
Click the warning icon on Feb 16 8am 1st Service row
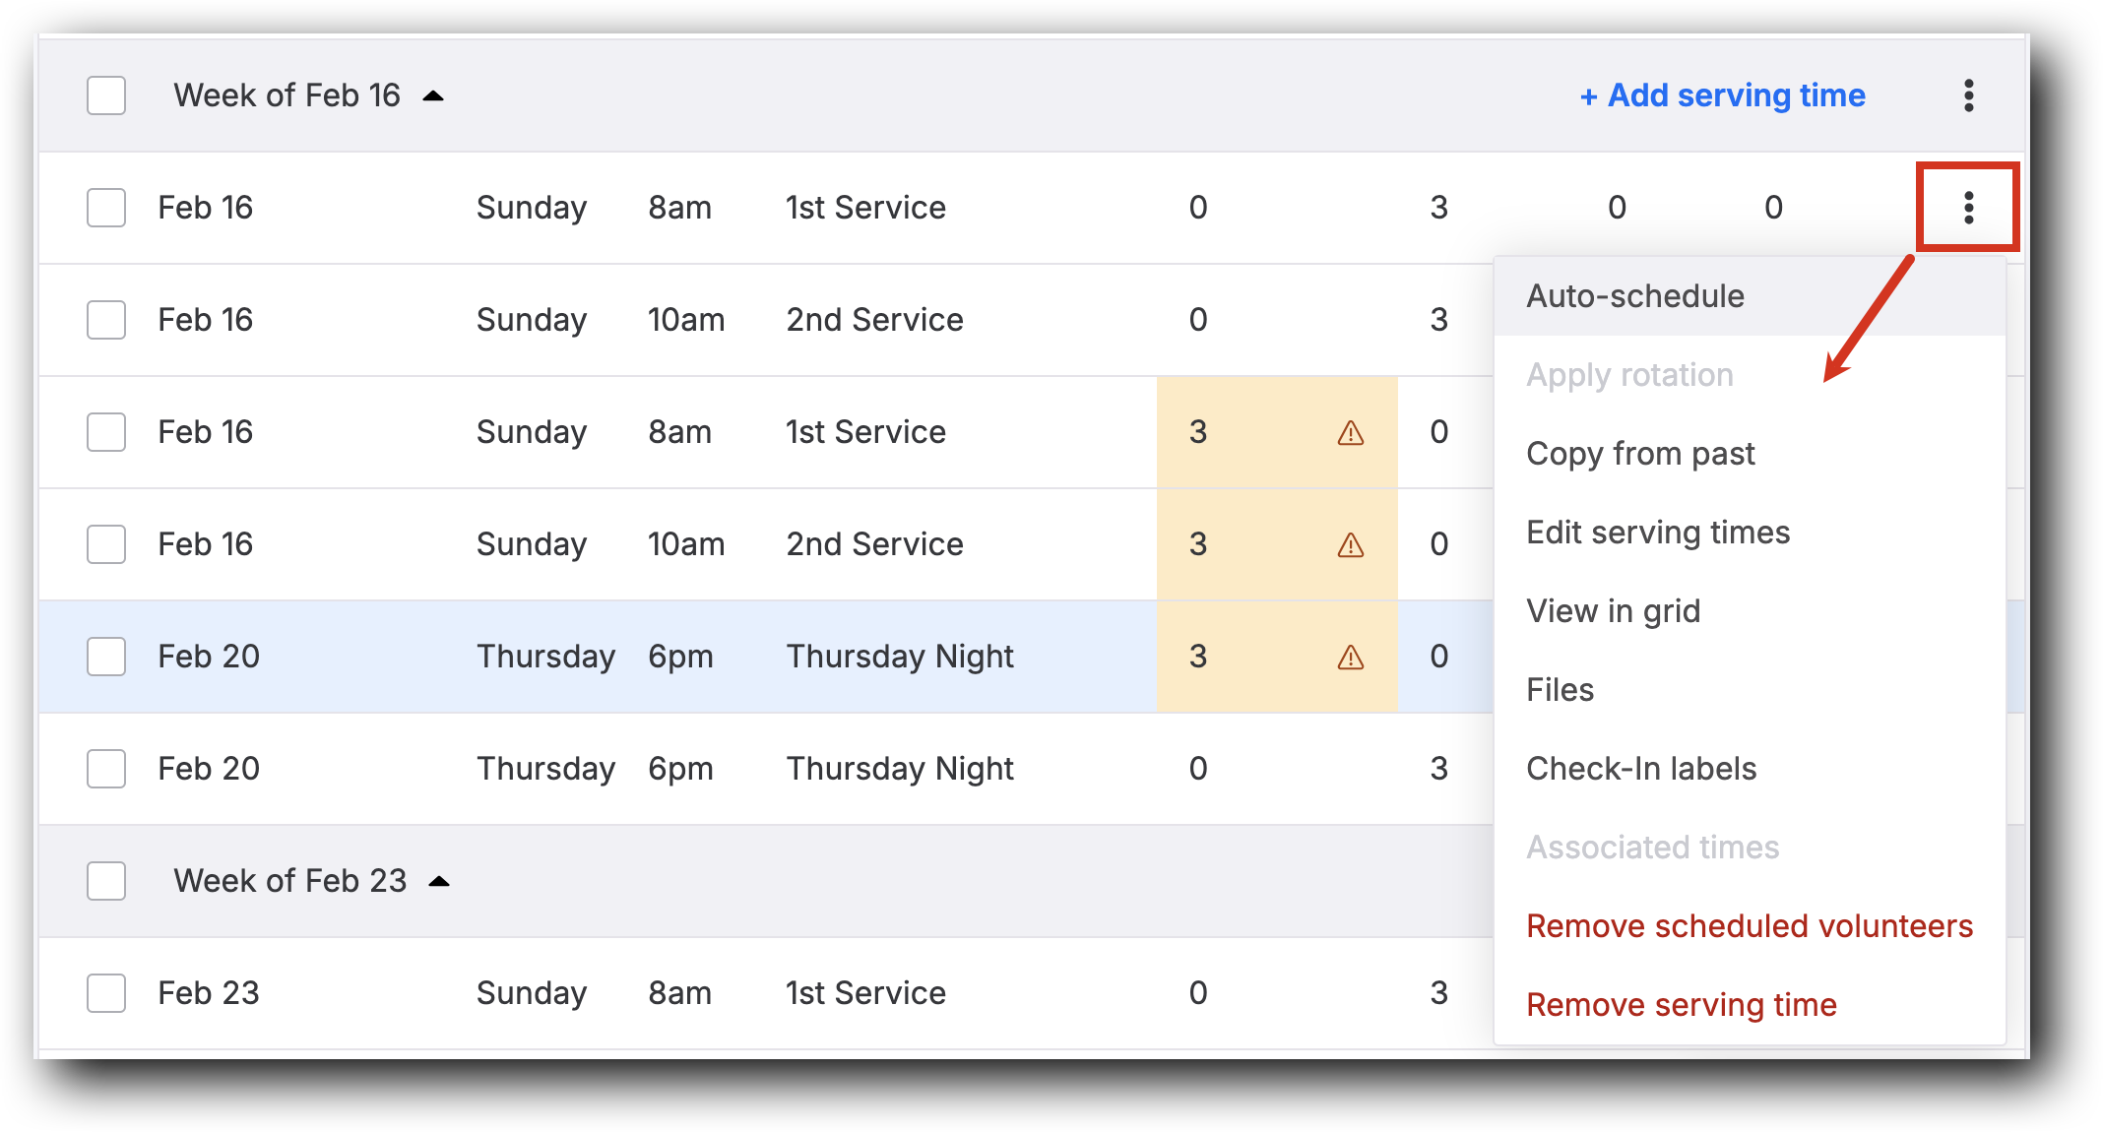click(x=1349, y=432)
